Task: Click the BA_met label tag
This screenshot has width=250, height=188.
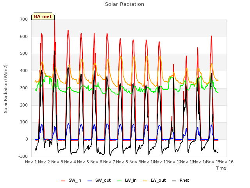Action: (43, 16)
